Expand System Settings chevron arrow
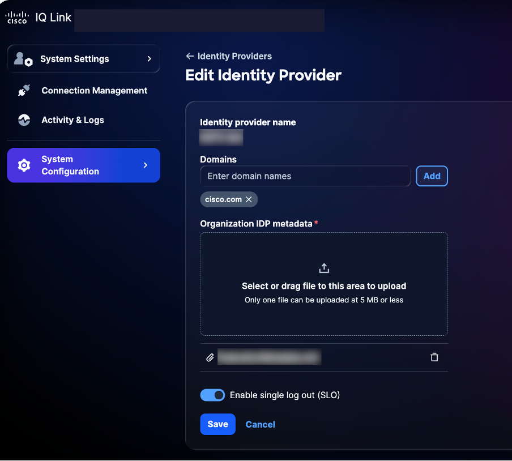The width and height of the screenshot is (512, 461). pyautogui.click(x=149, y=59)
